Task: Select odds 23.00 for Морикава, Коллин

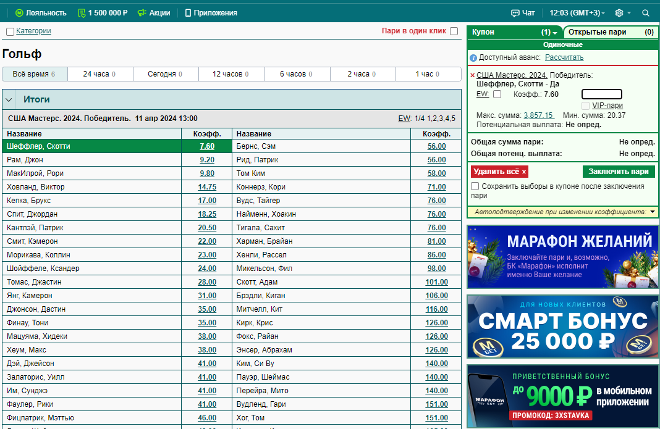Action: [x=207, y=255]
